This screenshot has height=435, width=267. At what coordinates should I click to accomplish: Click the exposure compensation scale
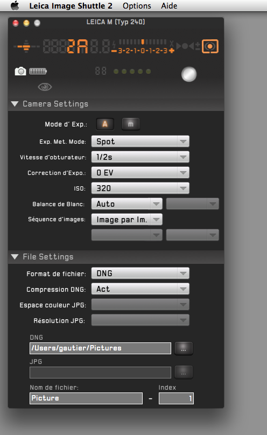[143, 46]
